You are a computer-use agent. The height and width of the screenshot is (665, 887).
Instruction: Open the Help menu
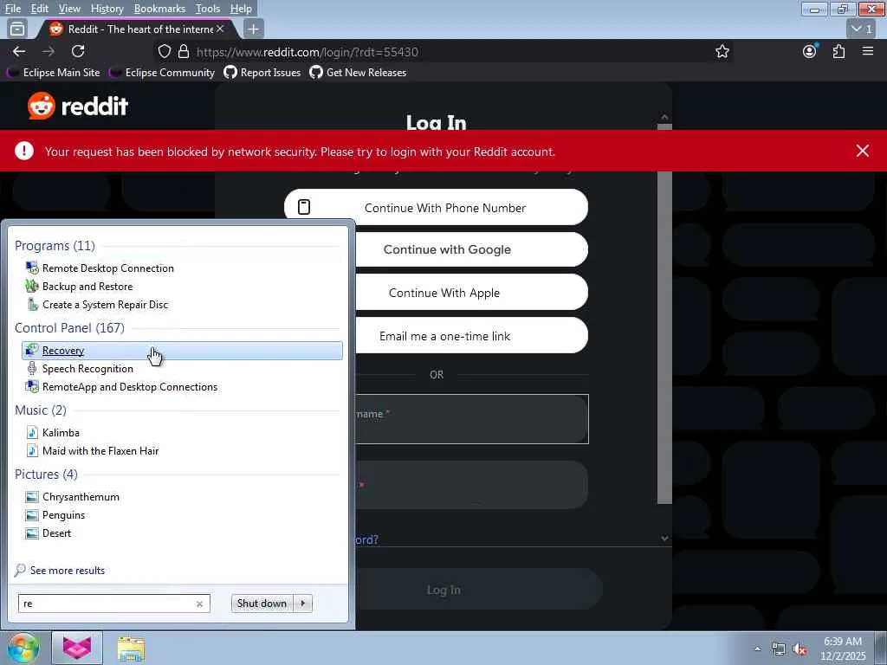pyautogui.click(x=241, y=9)
